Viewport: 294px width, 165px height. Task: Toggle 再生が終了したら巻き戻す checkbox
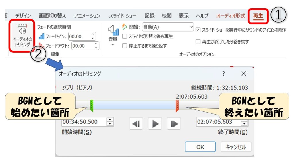pyautogui.click(x=198, y=42)
